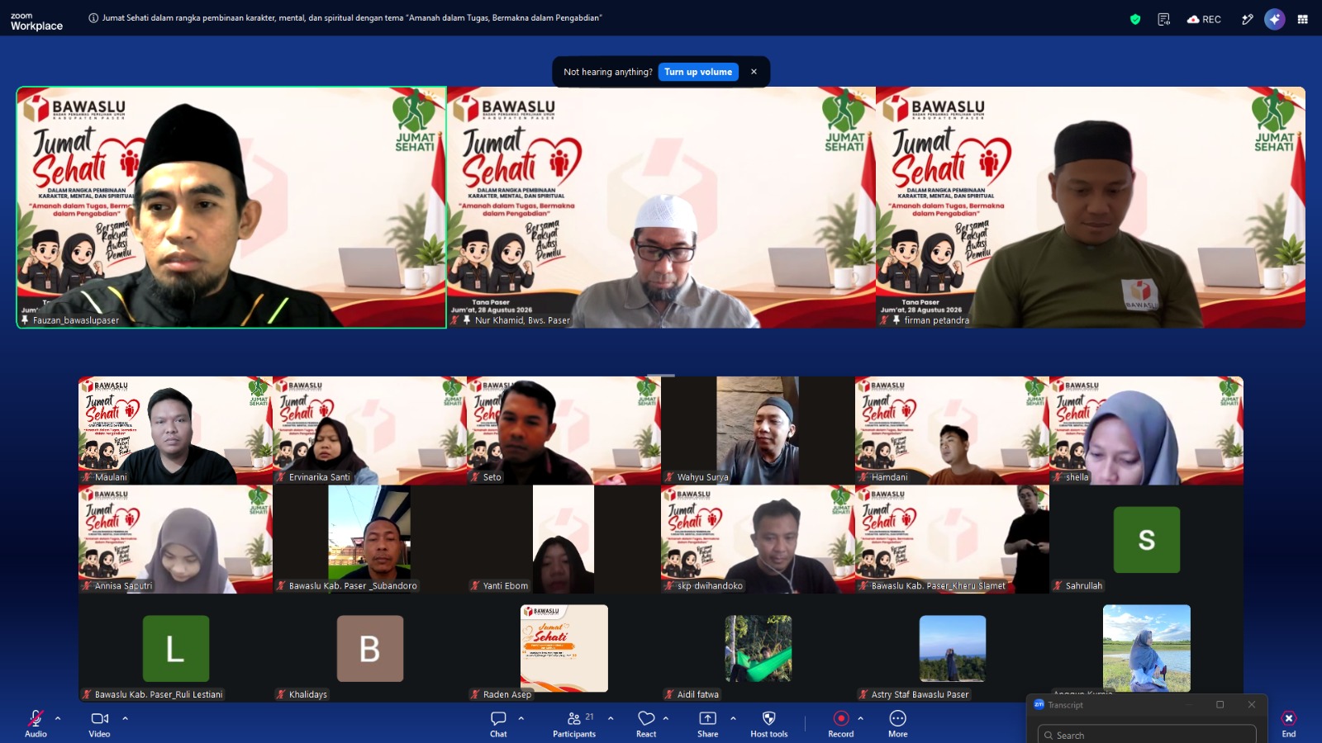Click the Zoom Workplace logo
This screenshot has height=743, width=1322.
click(x=36, y=21)
